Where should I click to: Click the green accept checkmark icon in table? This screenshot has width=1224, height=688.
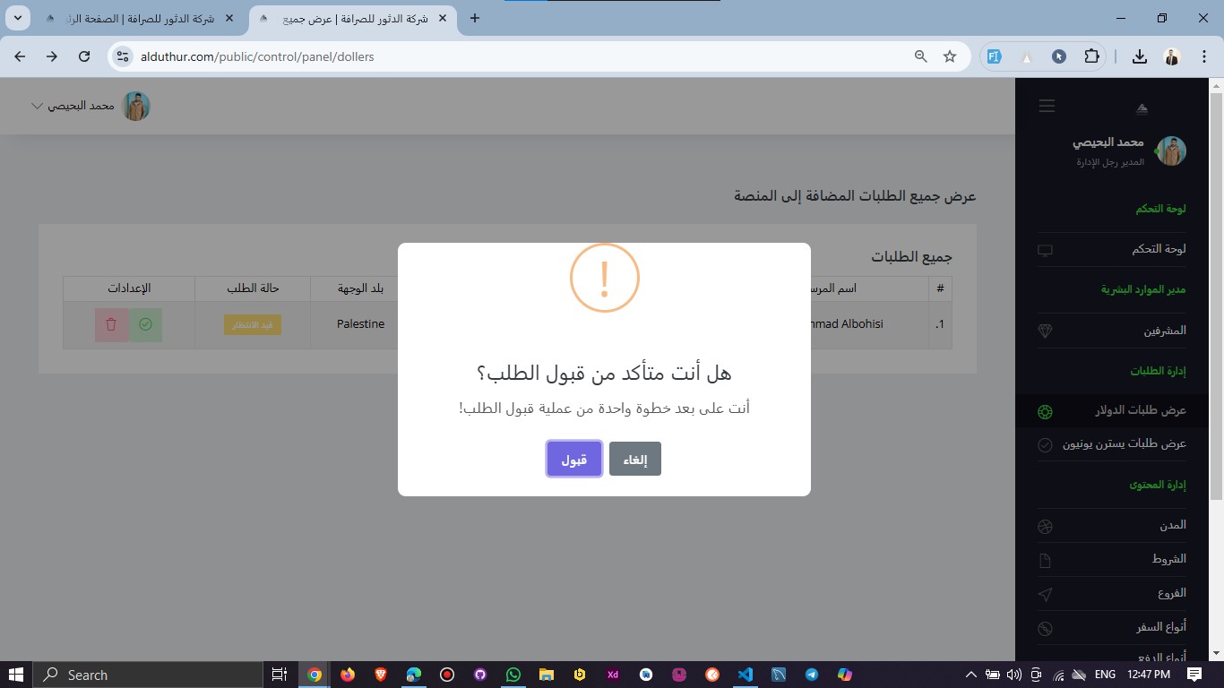pos(145,324)
